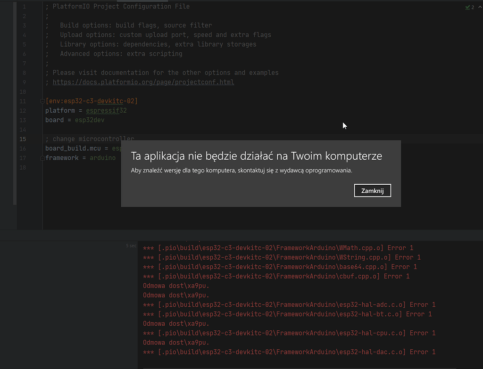Click the board_build.mcu key in the editor
Screen dimensions: 483x369
[70, 148]
